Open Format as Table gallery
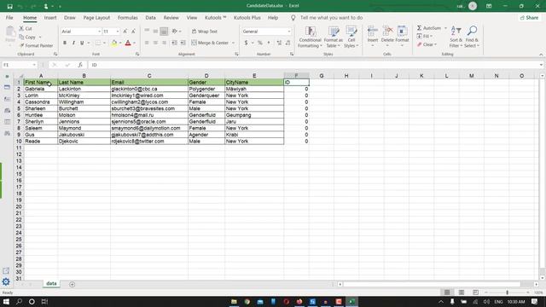Viewport: 546px width, 307px height. 334,37
